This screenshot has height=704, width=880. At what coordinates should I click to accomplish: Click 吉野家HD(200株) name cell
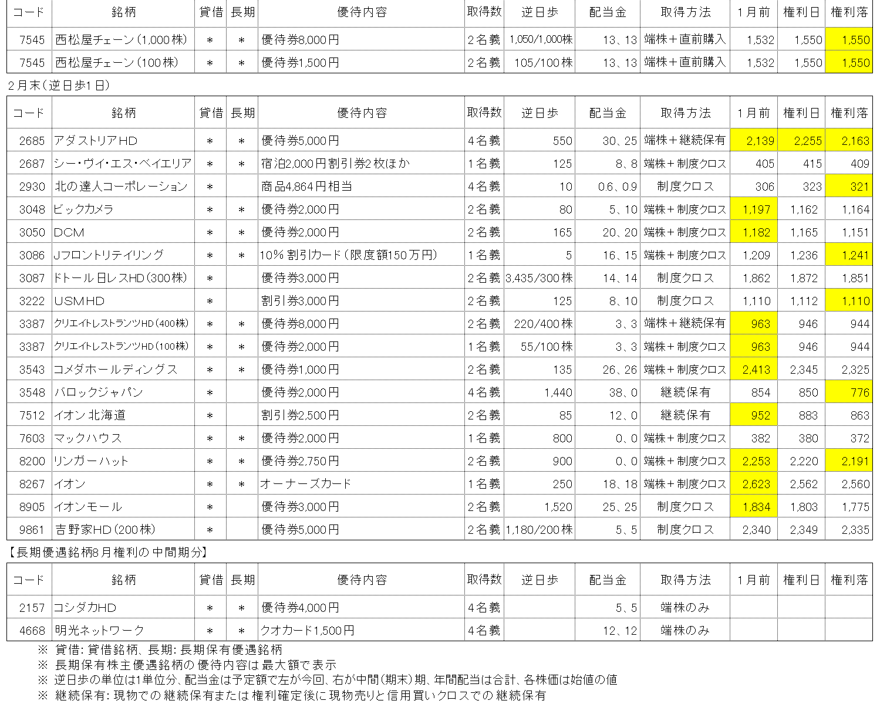[123, 530]
